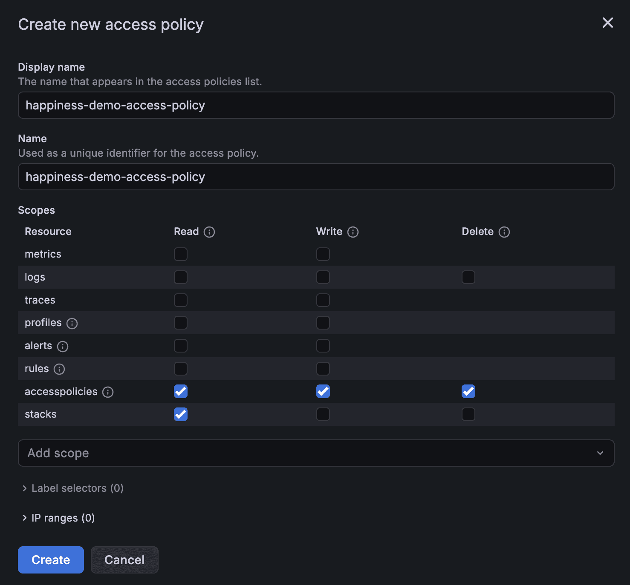Enable Write permission for stacks
The width and height of the screenshot is (630, 585).
(x=323, y=414)
